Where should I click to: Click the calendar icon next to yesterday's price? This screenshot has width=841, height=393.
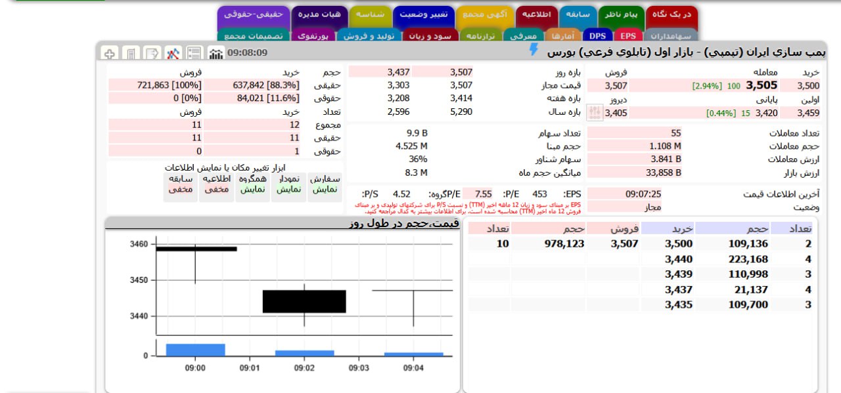click(x=595, y=112)
